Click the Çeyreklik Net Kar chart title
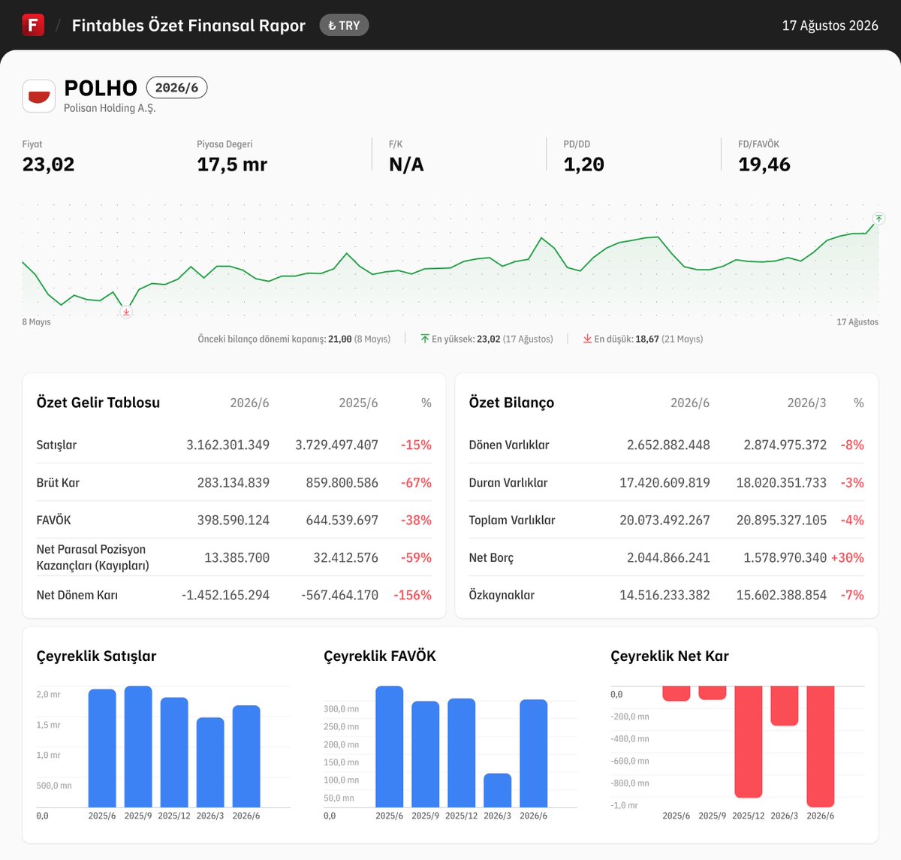Viewport: 901px width, 860px height. pos(670,656)
